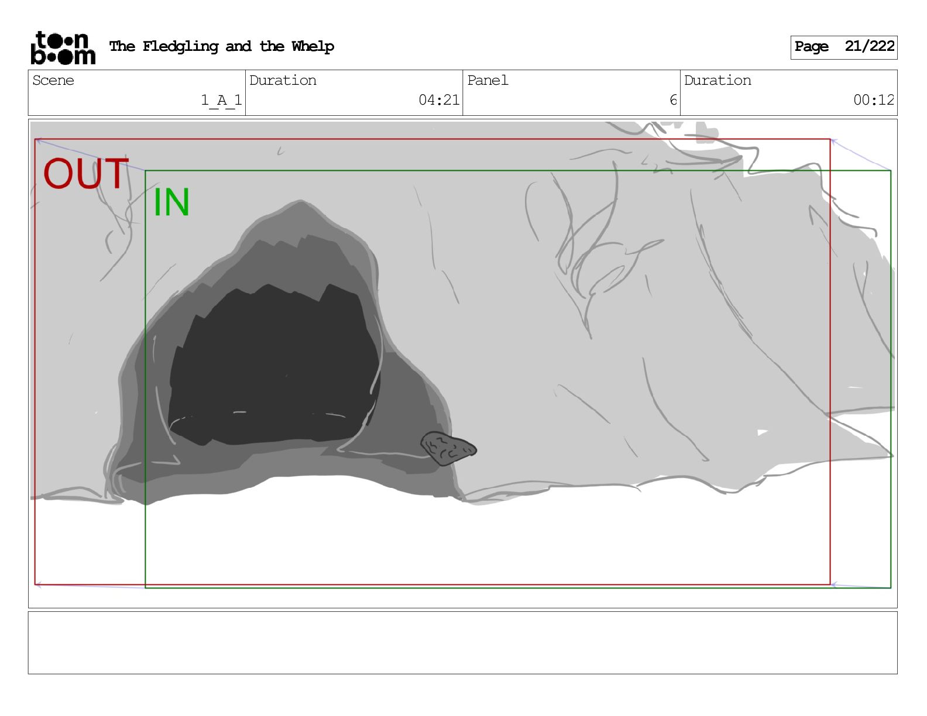Click the Toon Boom logo
Image resolution: width=927 pixels, height=716 pixels.
[63, 47]
